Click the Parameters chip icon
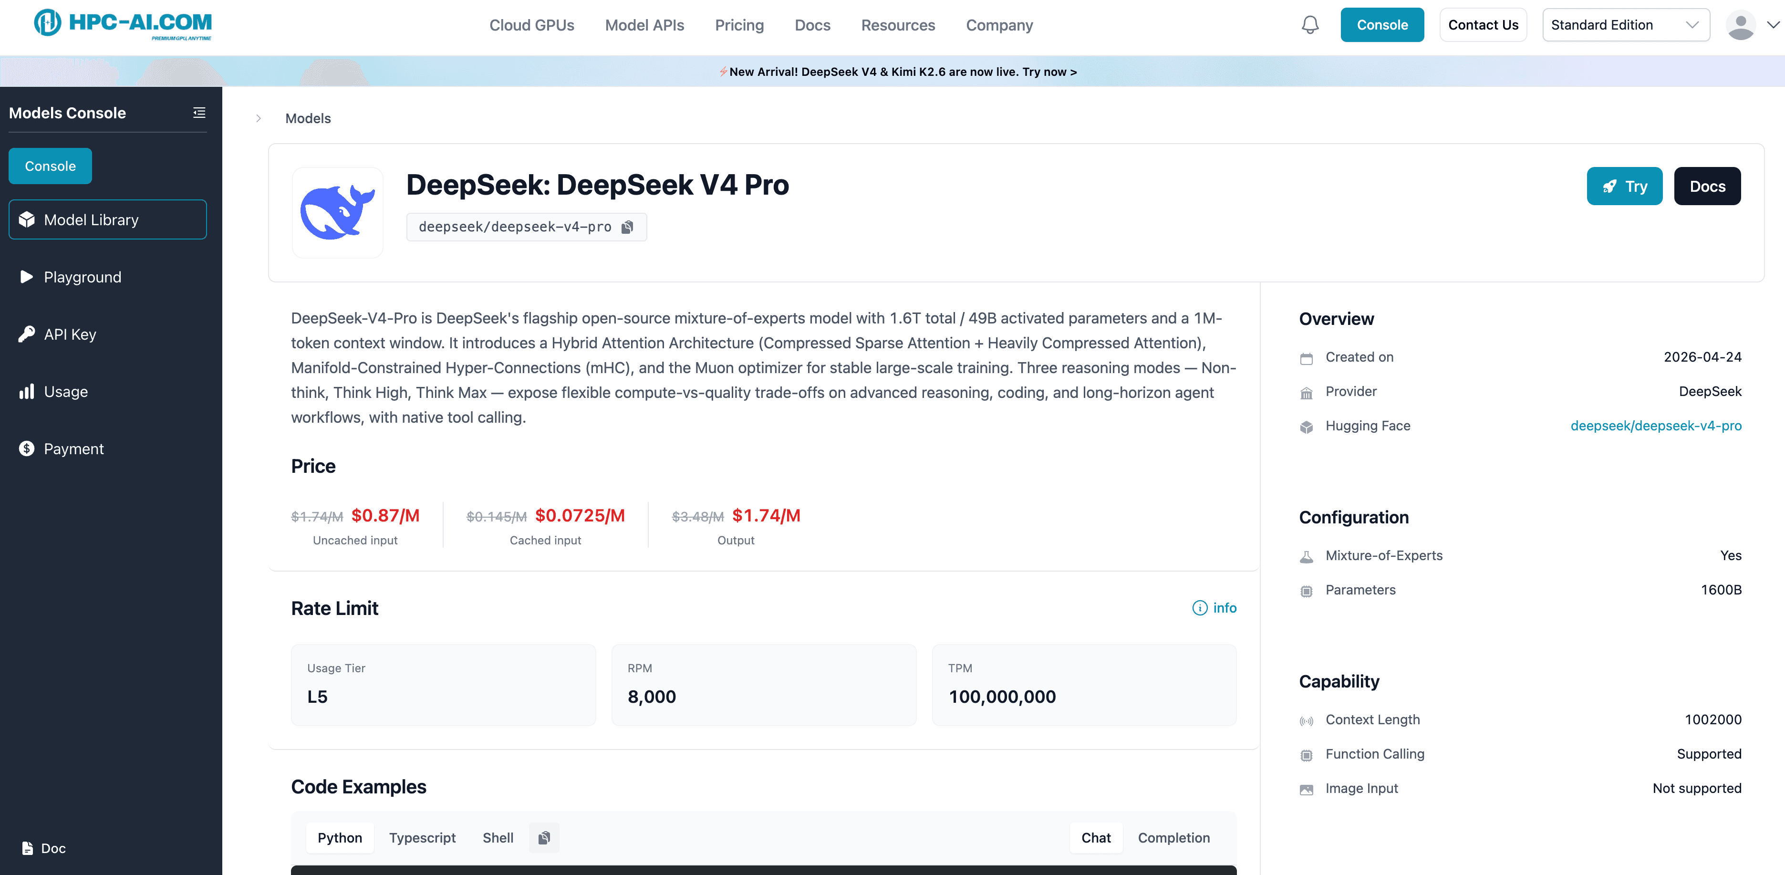1785x875 pixels. click(1306, 591)
